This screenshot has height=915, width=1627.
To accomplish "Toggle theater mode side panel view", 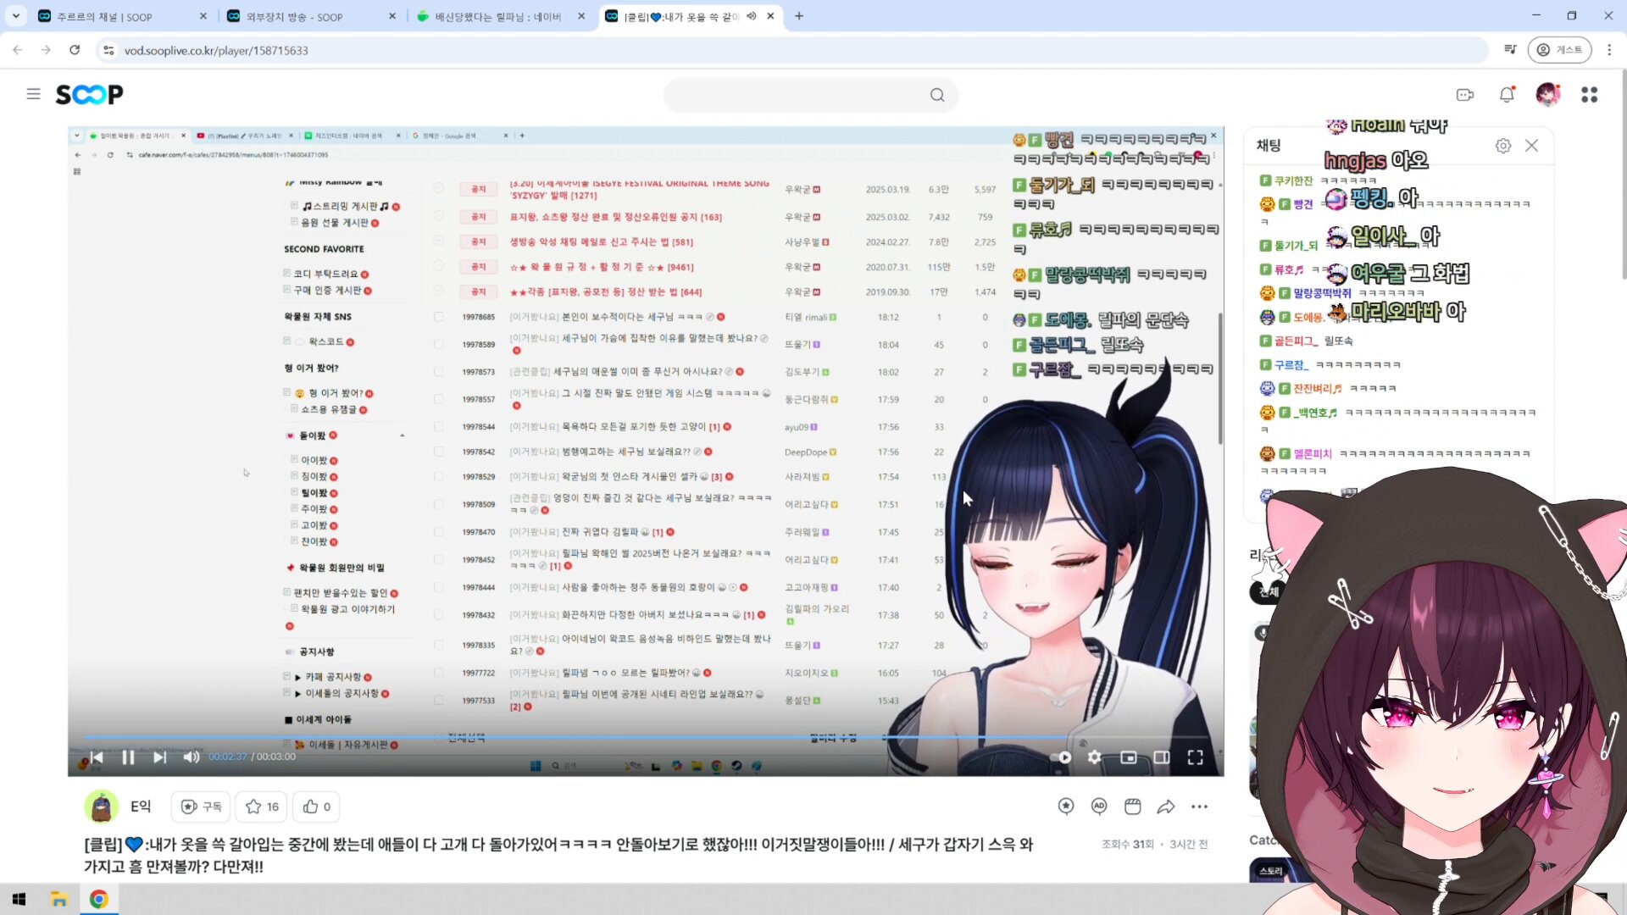I will (x=1162, y=757).
